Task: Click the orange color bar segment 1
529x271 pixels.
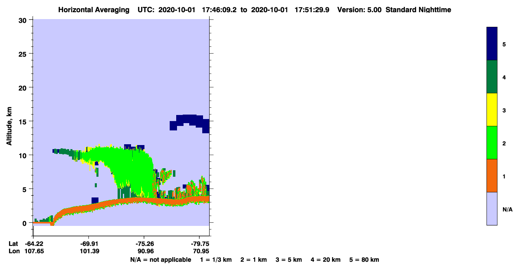Action: (x=492, y=176)
